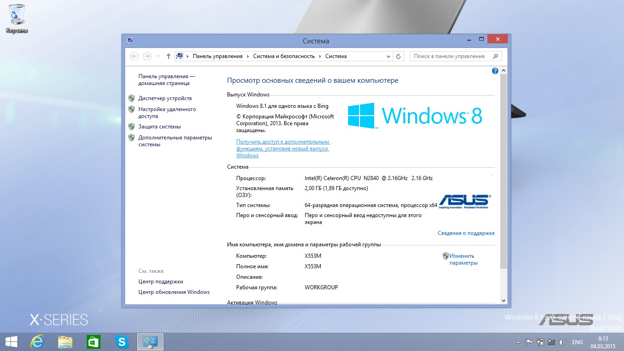Open File Explorer from the taskbar
The height and width of the screenshot is (351, 624).
[x=65, y=342]
